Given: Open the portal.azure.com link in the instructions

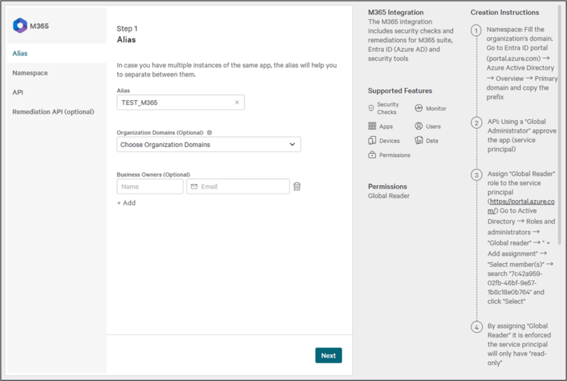Looking at the screenshot, I should 521,206.
